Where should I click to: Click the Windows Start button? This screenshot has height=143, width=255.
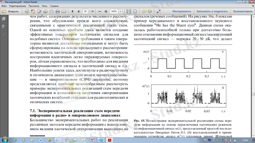(5, 140)
